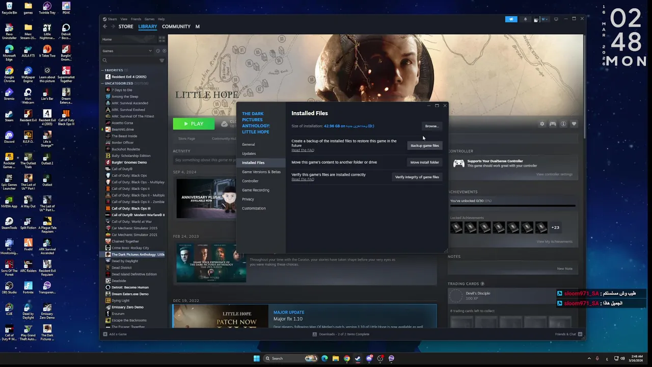Click the ready-to-play filter icon

pos(164,51)
